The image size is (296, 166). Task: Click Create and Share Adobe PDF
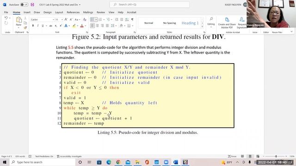[x=227, y=23]
